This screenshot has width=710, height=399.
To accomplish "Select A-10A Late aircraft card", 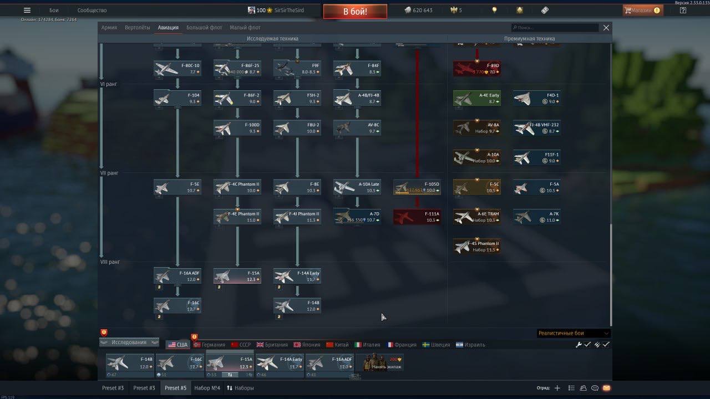I will click(357, 187).
